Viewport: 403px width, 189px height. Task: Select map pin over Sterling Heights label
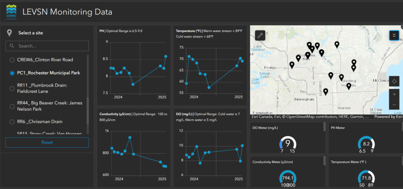pyautogui.click(x=349, y=86)
